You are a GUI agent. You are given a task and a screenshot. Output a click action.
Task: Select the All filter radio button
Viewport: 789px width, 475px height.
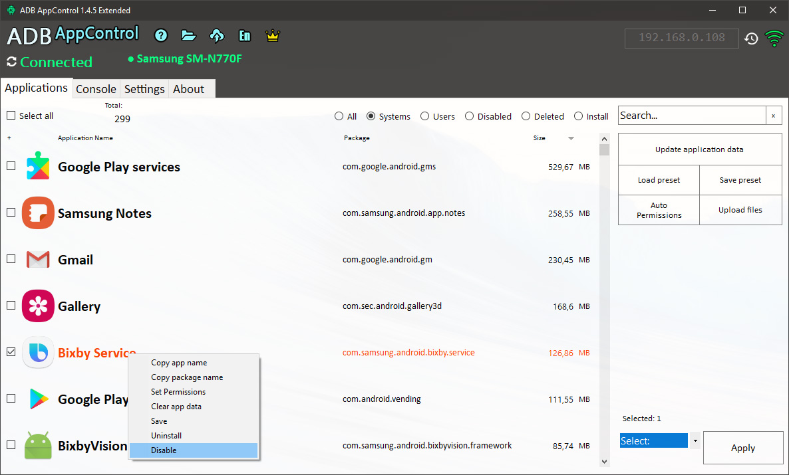click(x=339, y=116)
